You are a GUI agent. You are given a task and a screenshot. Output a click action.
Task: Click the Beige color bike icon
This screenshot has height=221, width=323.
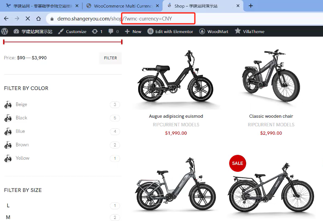click(x=8, y=105)
